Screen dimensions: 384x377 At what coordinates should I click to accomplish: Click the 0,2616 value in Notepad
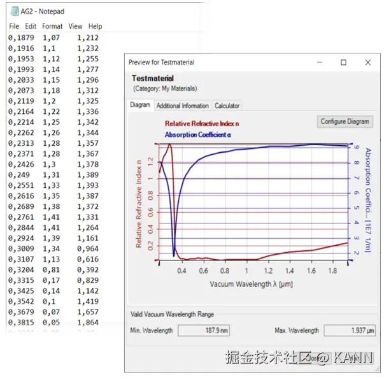[x=21, y=196]
